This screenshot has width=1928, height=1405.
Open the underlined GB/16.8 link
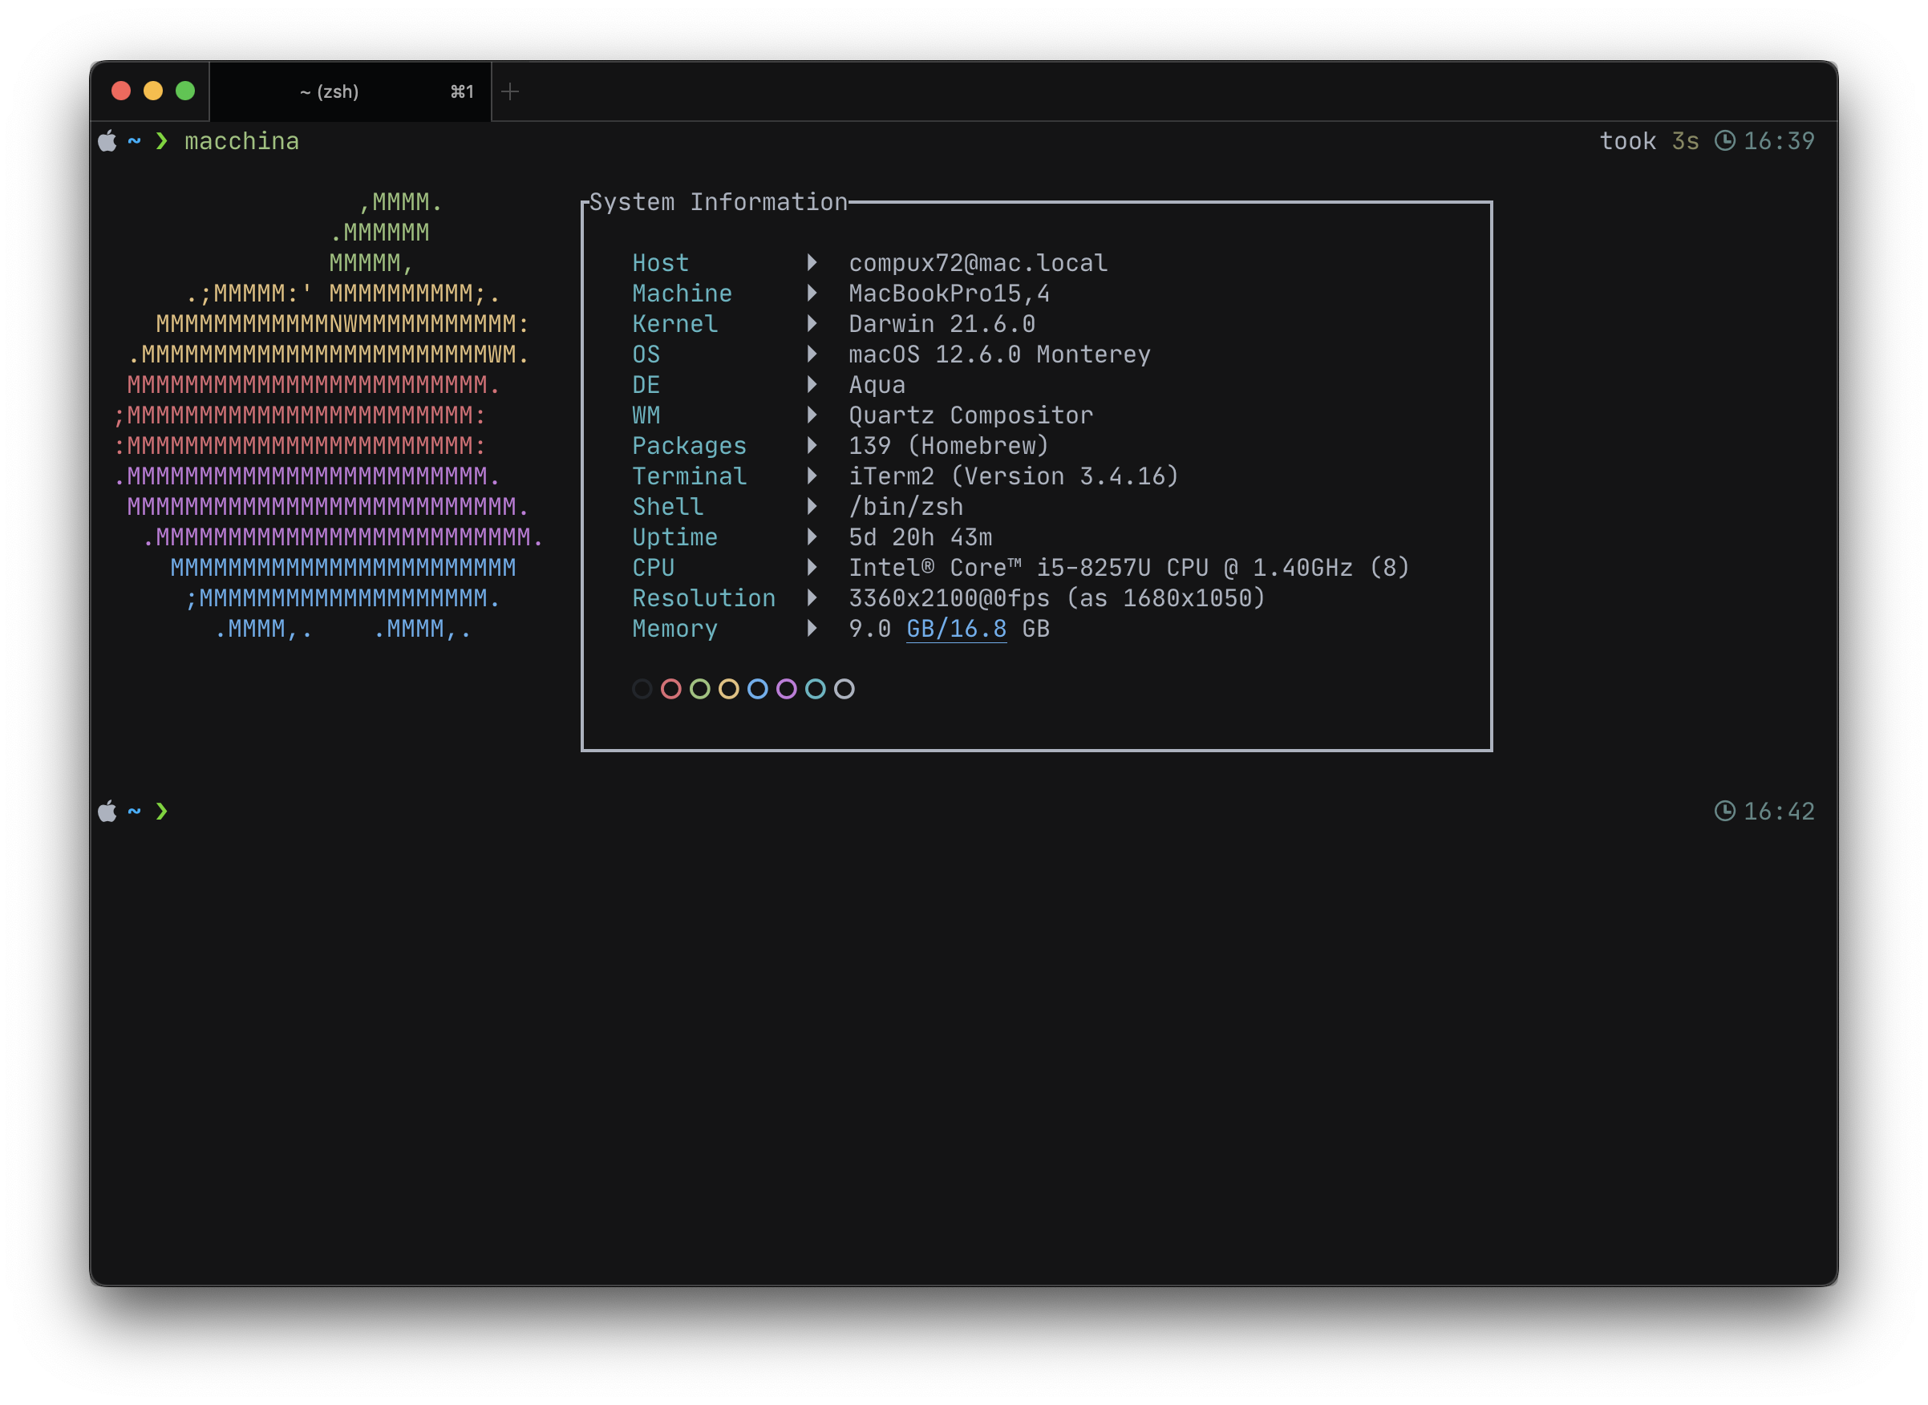click(957, 630)
